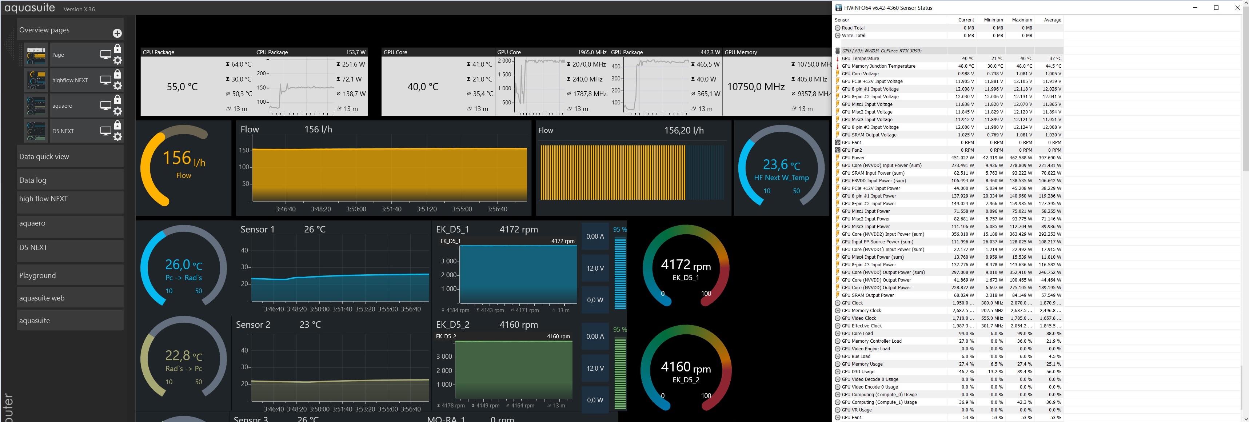Open gear settings for highflow NEXT page
This screenshot has height=422, width=1249.
[x=117, y=86]
